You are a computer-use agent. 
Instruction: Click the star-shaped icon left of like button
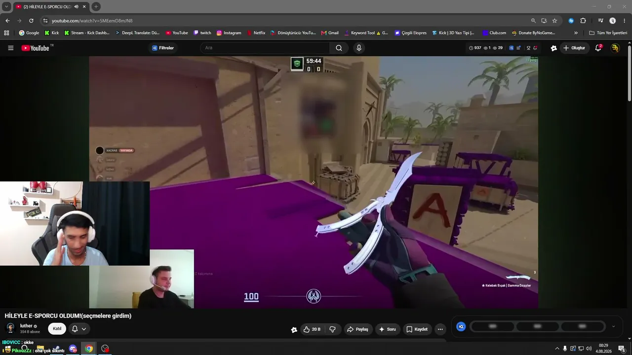click(x=294, y=329)
